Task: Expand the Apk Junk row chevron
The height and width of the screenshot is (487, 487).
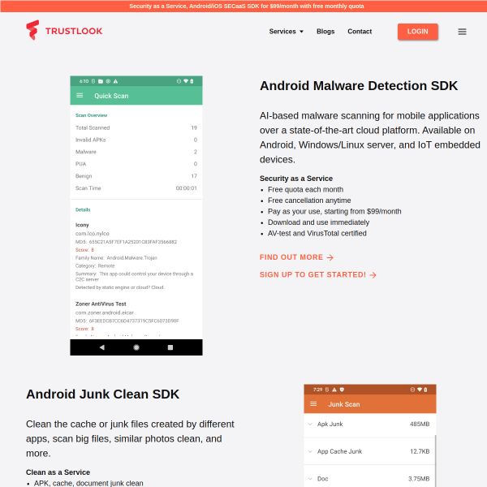Action: (x=310, y=424)
